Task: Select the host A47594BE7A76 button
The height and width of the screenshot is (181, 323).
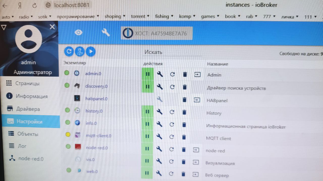Action: pyautogui.click(x=157, y=33)
